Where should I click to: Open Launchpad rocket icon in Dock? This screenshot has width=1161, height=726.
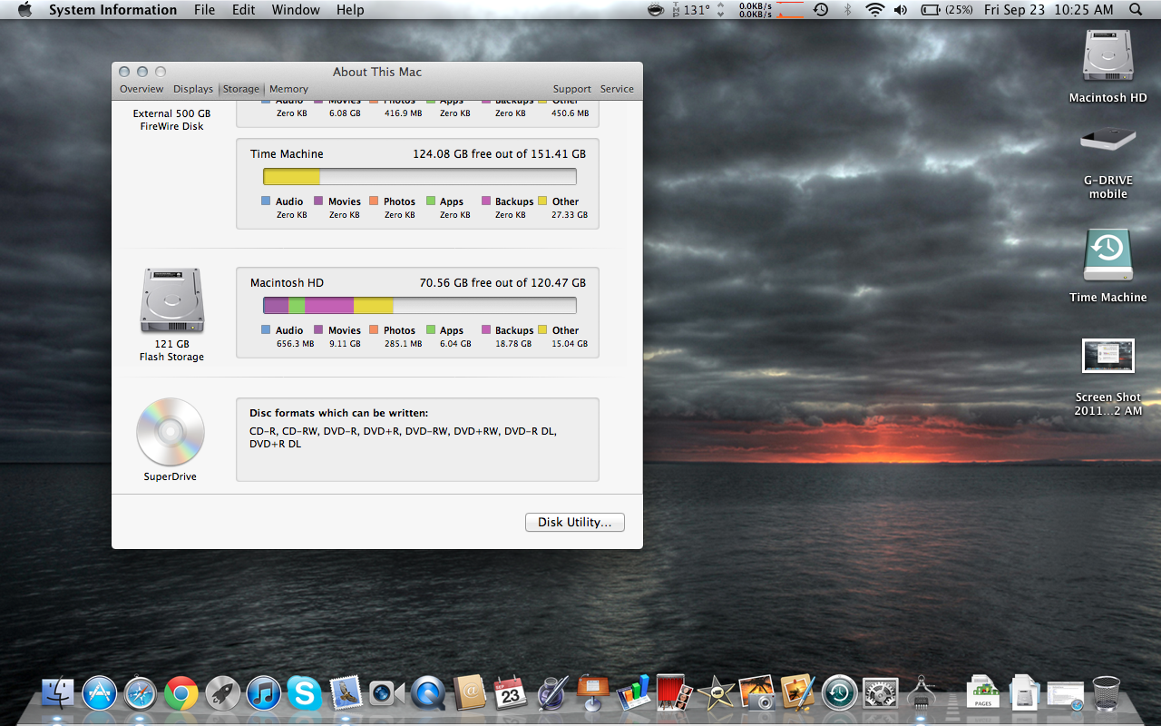click(222, 694)
